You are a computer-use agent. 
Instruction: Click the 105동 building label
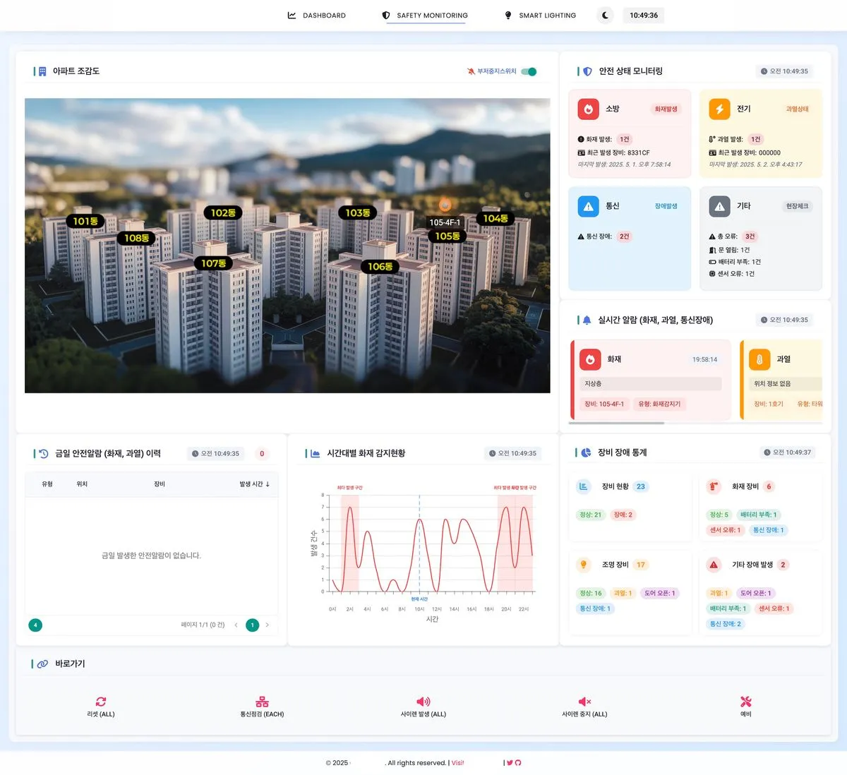447,236
